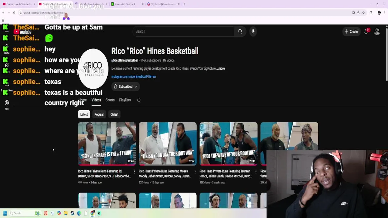Click the YouTube search magnifier button
This screenshot has height=218, width=388.
pos(240,31)
